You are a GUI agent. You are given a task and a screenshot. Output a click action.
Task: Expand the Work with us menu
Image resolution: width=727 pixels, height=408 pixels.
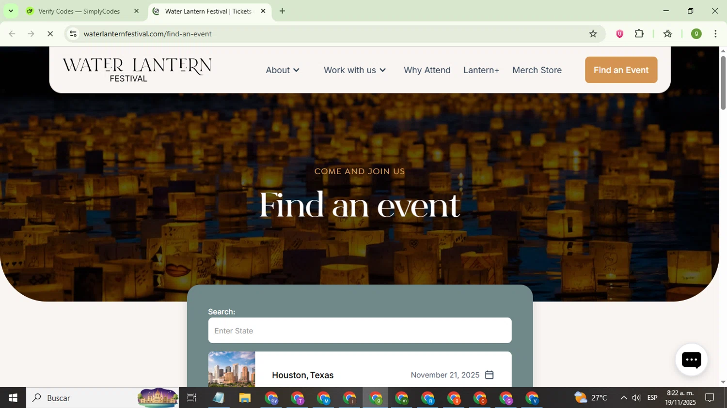(355, 70)
